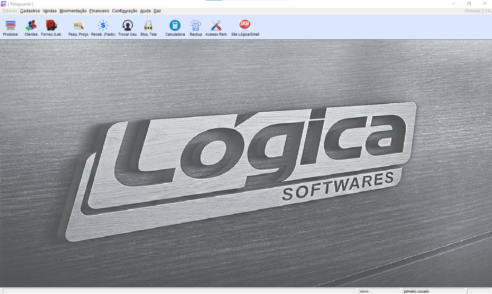Screen dimensions: 492x294
Task: Open the Configuração menu
Action: pyautogui.click(x=125, y=11)
